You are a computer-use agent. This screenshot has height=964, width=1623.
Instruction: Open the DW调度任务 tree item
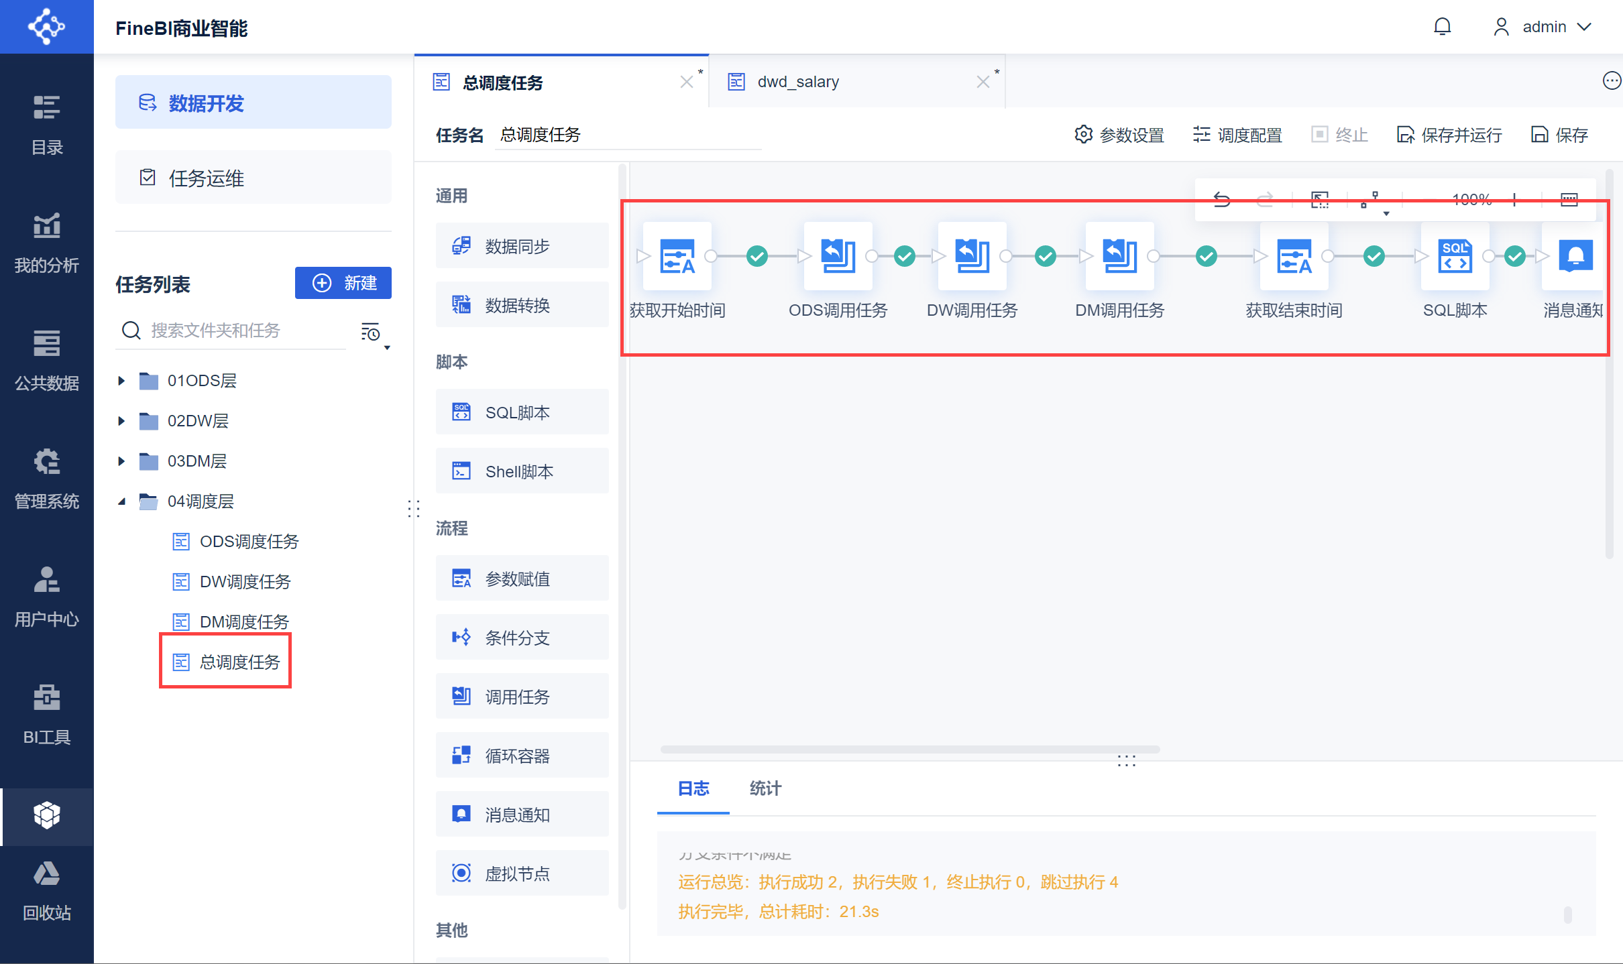(x=245, y=582)
